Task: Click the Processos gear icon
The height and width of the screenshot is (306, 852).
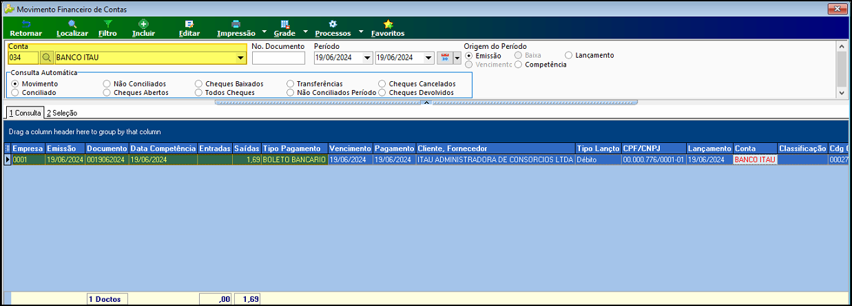Action: coord(333,24)
